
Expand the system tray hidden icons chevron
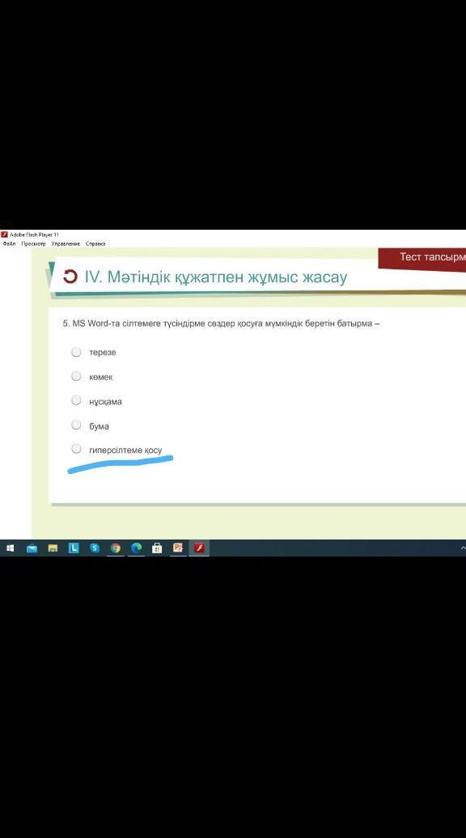pyautogui.click(x=462, y=548)
